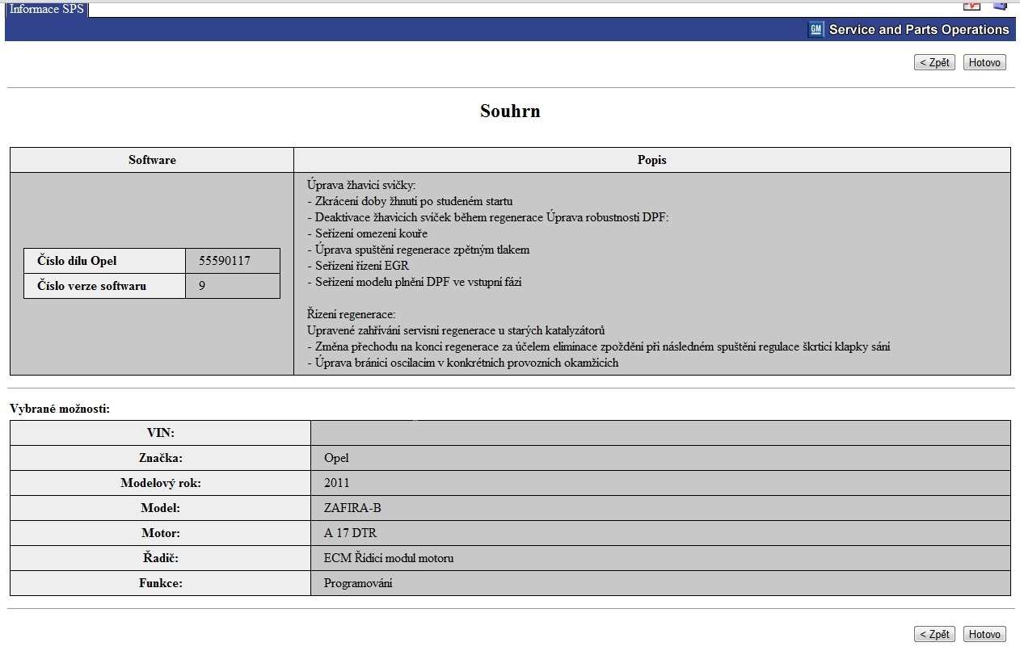Click the model year value 2011
Image resolution: width=1020 pixels, height=655 pixels.
(x=337, y=483)
